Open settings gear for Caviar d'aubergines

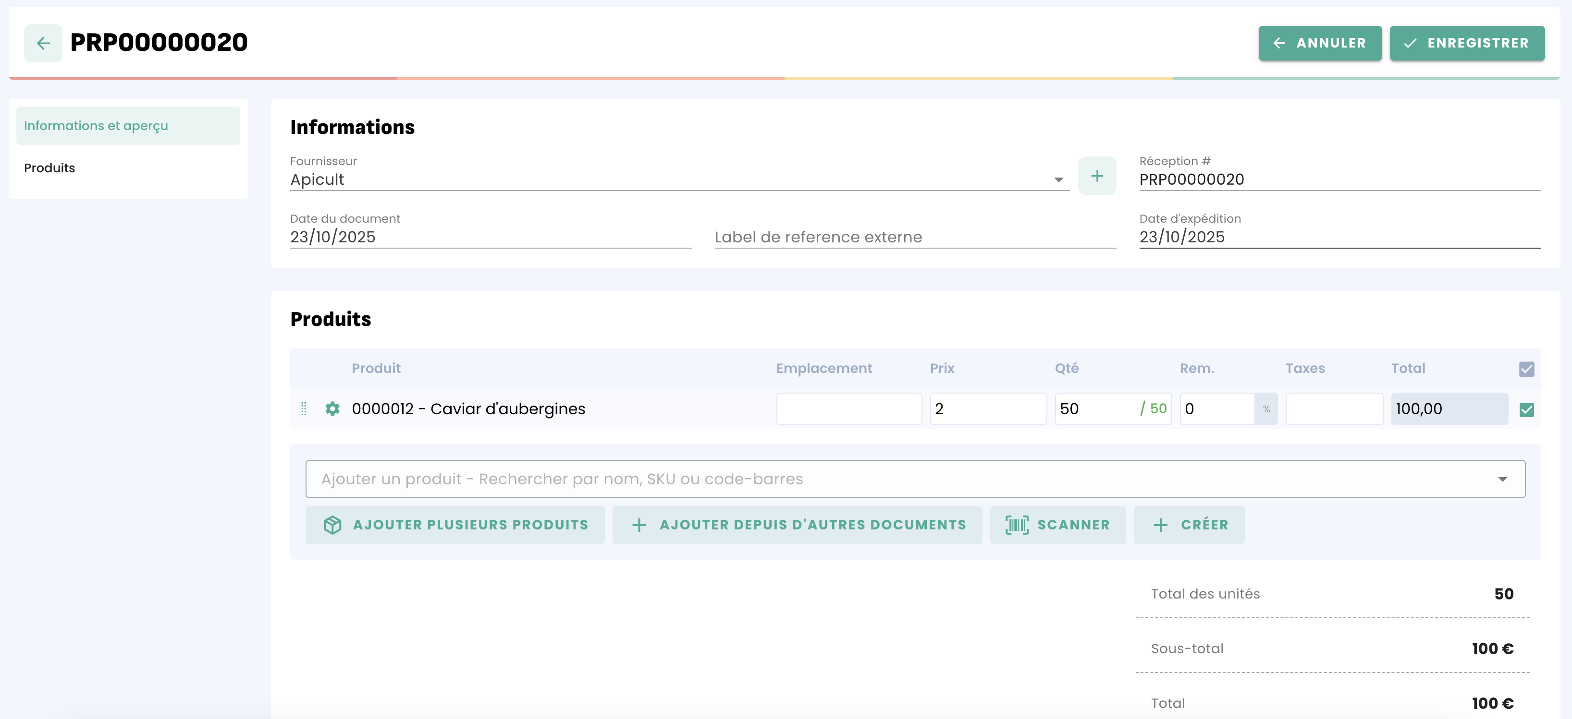pyautogui.click(x=332, y=408)
